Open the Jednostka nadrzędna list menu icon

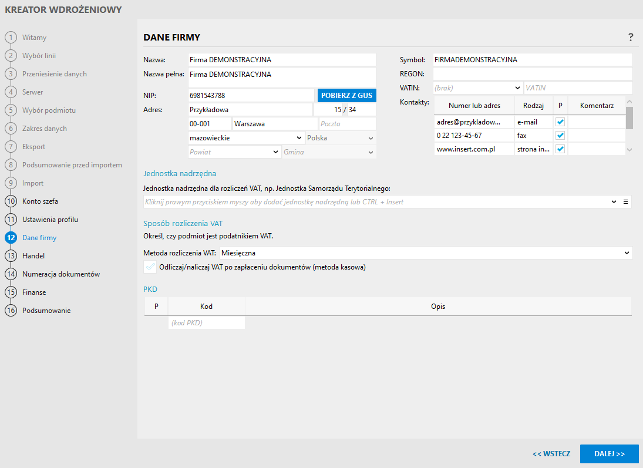(626, 202)
